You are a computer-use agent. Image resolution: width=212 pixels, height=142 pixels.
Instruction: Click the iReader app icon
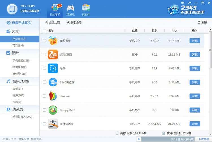[53, 96]
